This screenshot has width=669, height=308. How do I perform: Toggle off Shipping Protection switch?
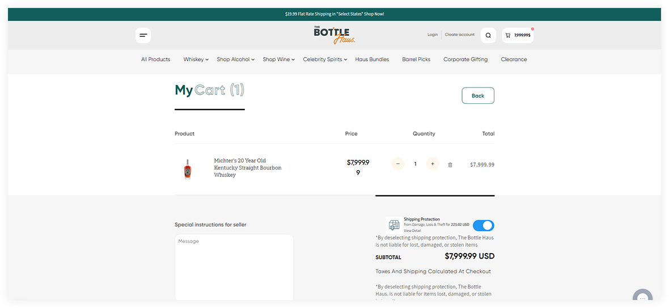click(483, 225)
